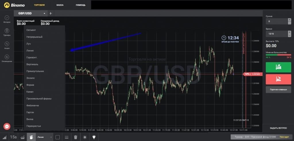Click the plug icon in bottom toolbar
294x141 pixels.
[x=94, y=137]
